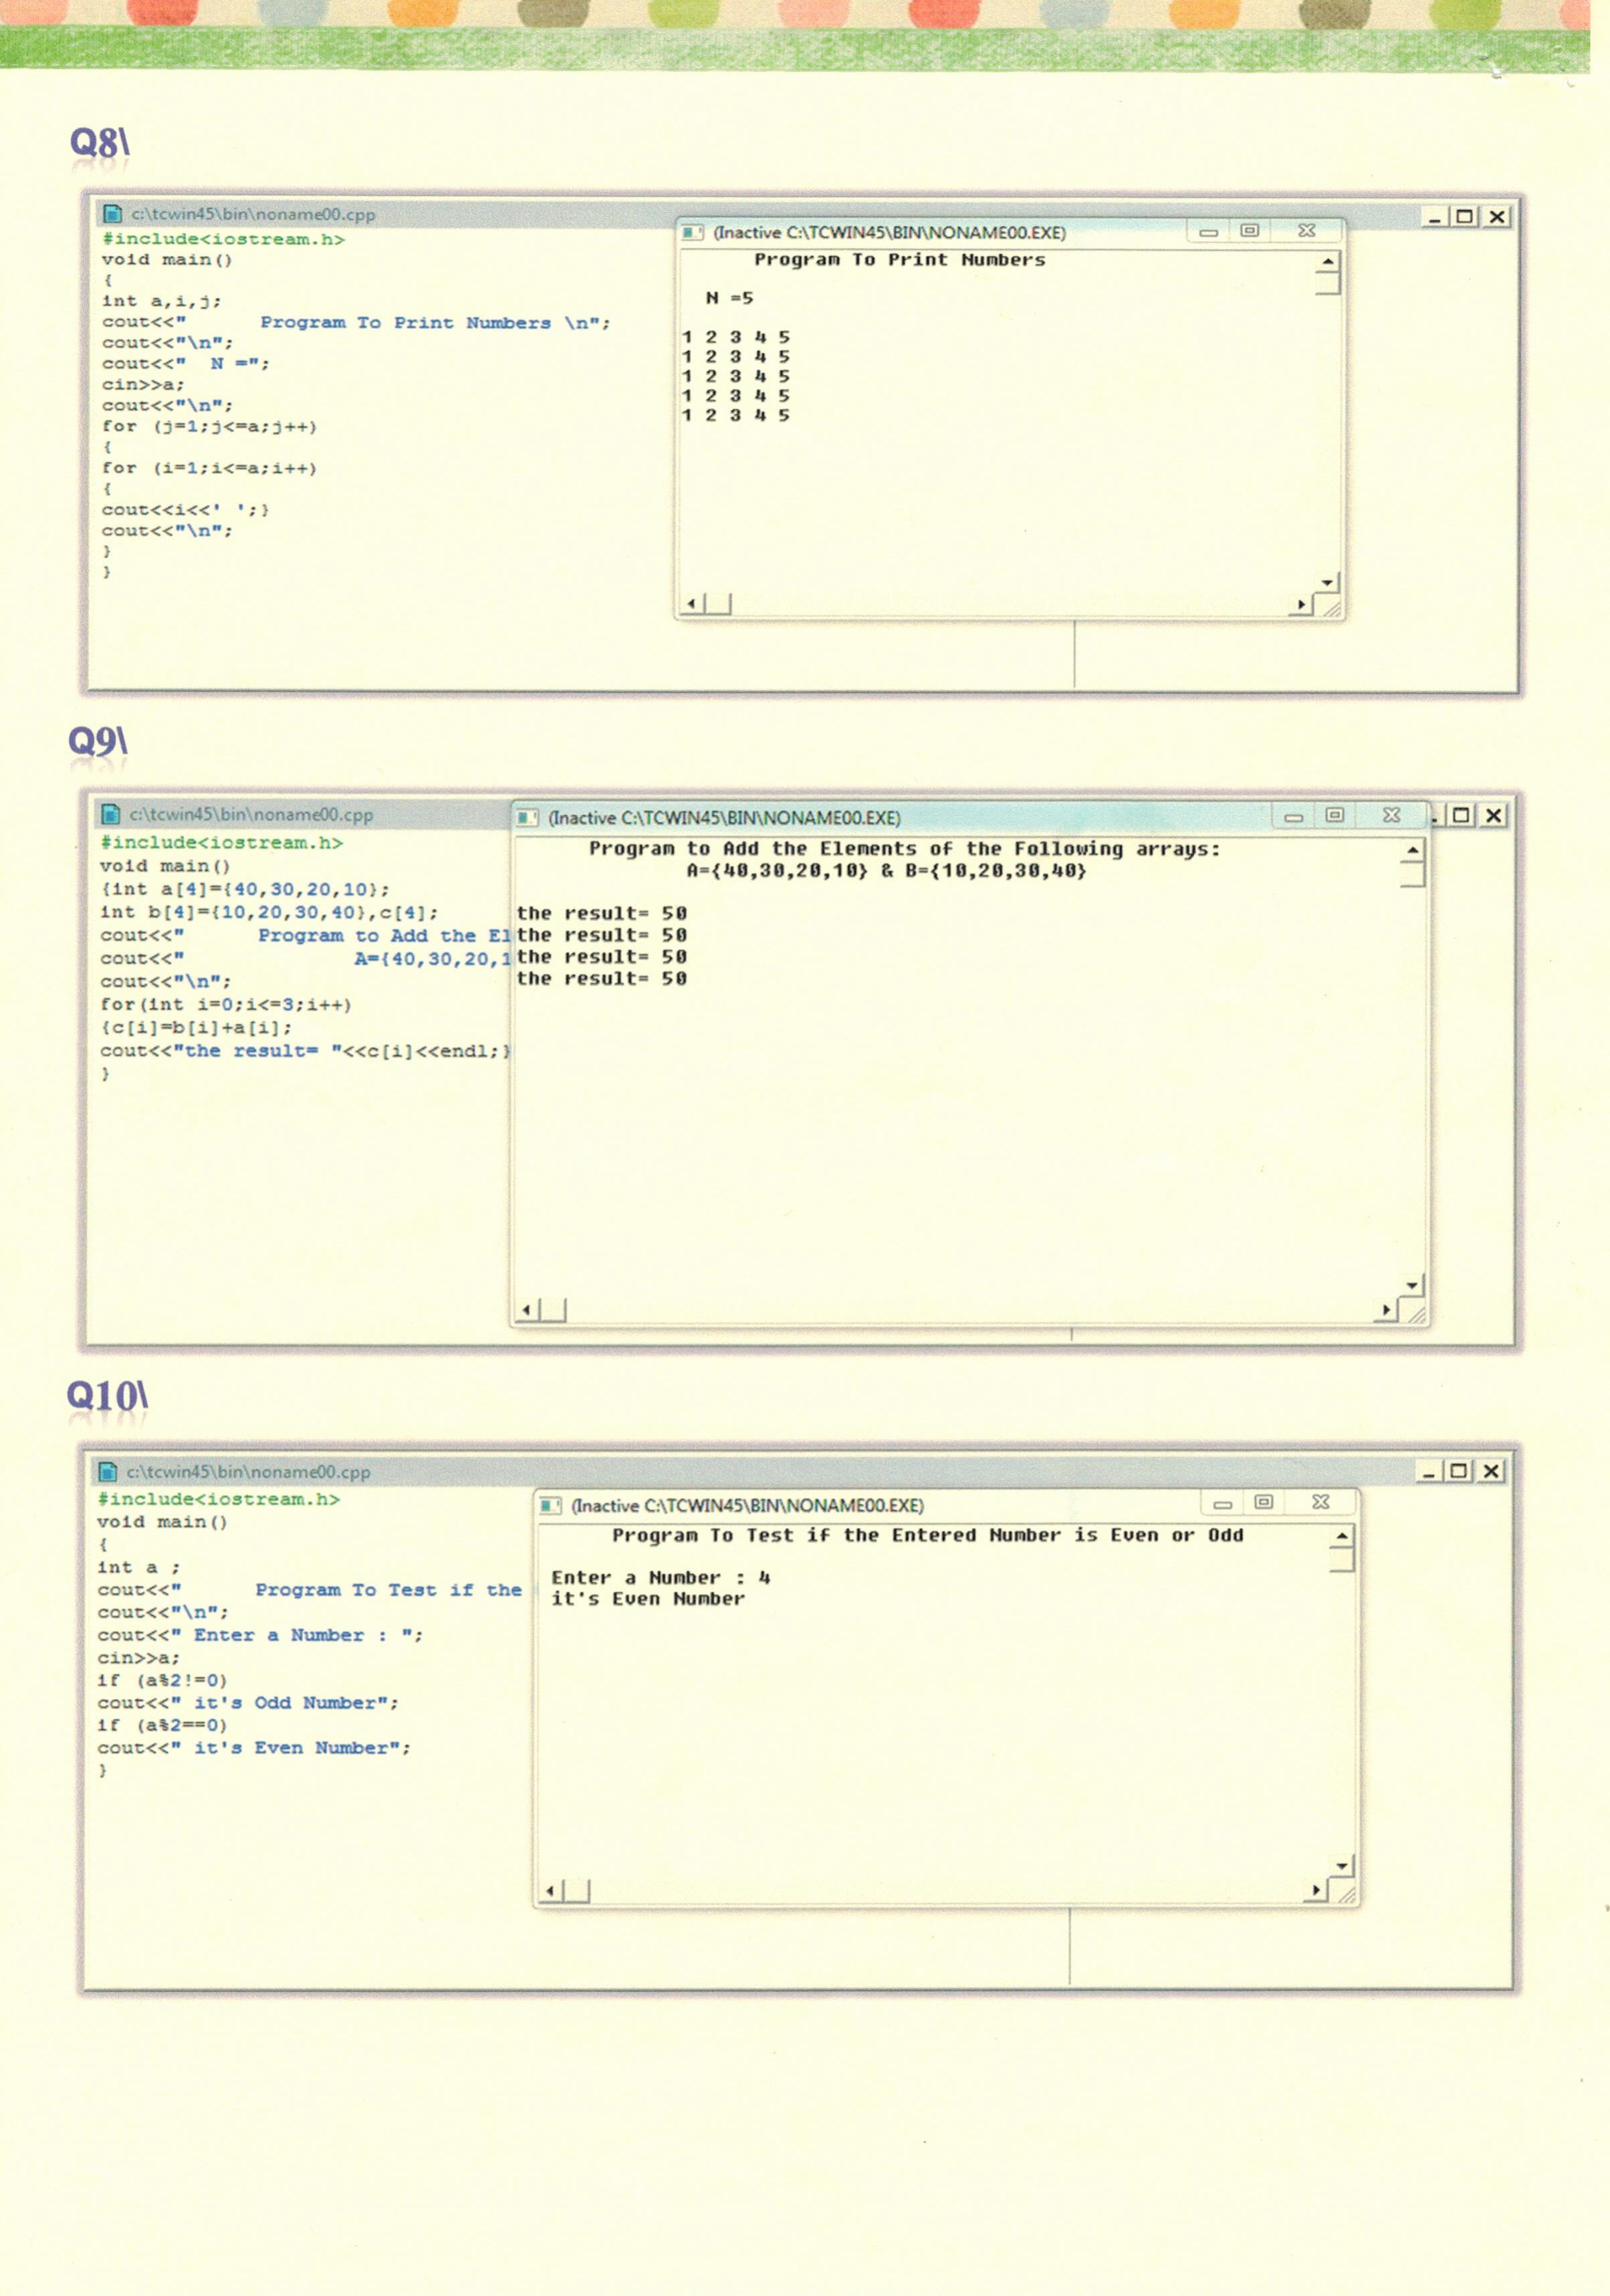This screenshot has width=1610, height=2296.
Task: Click scroll-right arrow in Q8 output window
Action: click(1301, 605)
